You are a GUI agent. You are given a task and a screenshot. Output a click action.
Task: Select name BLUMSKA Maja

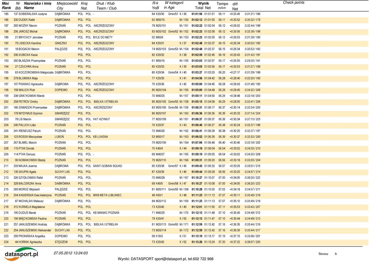[28, 78]
